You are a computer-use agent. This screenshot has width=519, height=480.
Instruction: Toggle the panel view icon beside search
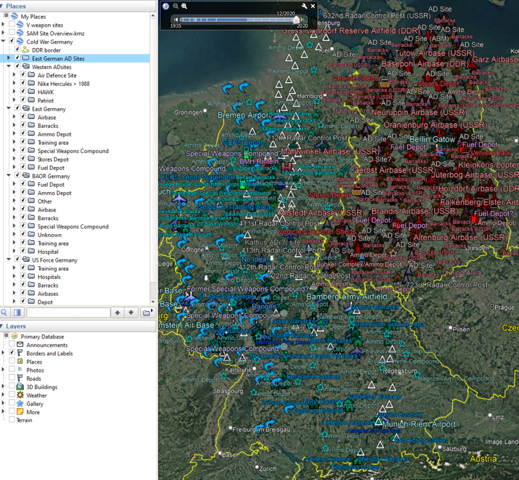(x=17, y=312)
